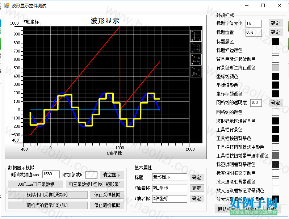Confirm the Y轴名称 value
The width and height of the screenshot is (289, 219).
[197, 199]
